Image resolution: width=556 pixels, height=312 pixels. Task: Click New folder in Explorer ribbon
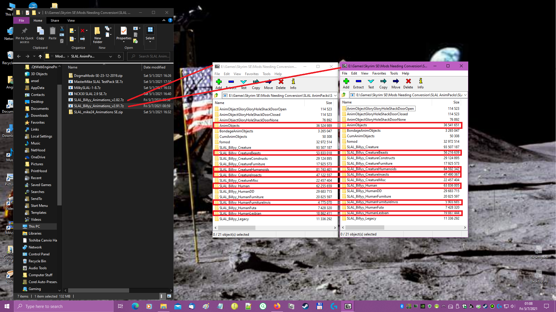(x=98, y=35)
